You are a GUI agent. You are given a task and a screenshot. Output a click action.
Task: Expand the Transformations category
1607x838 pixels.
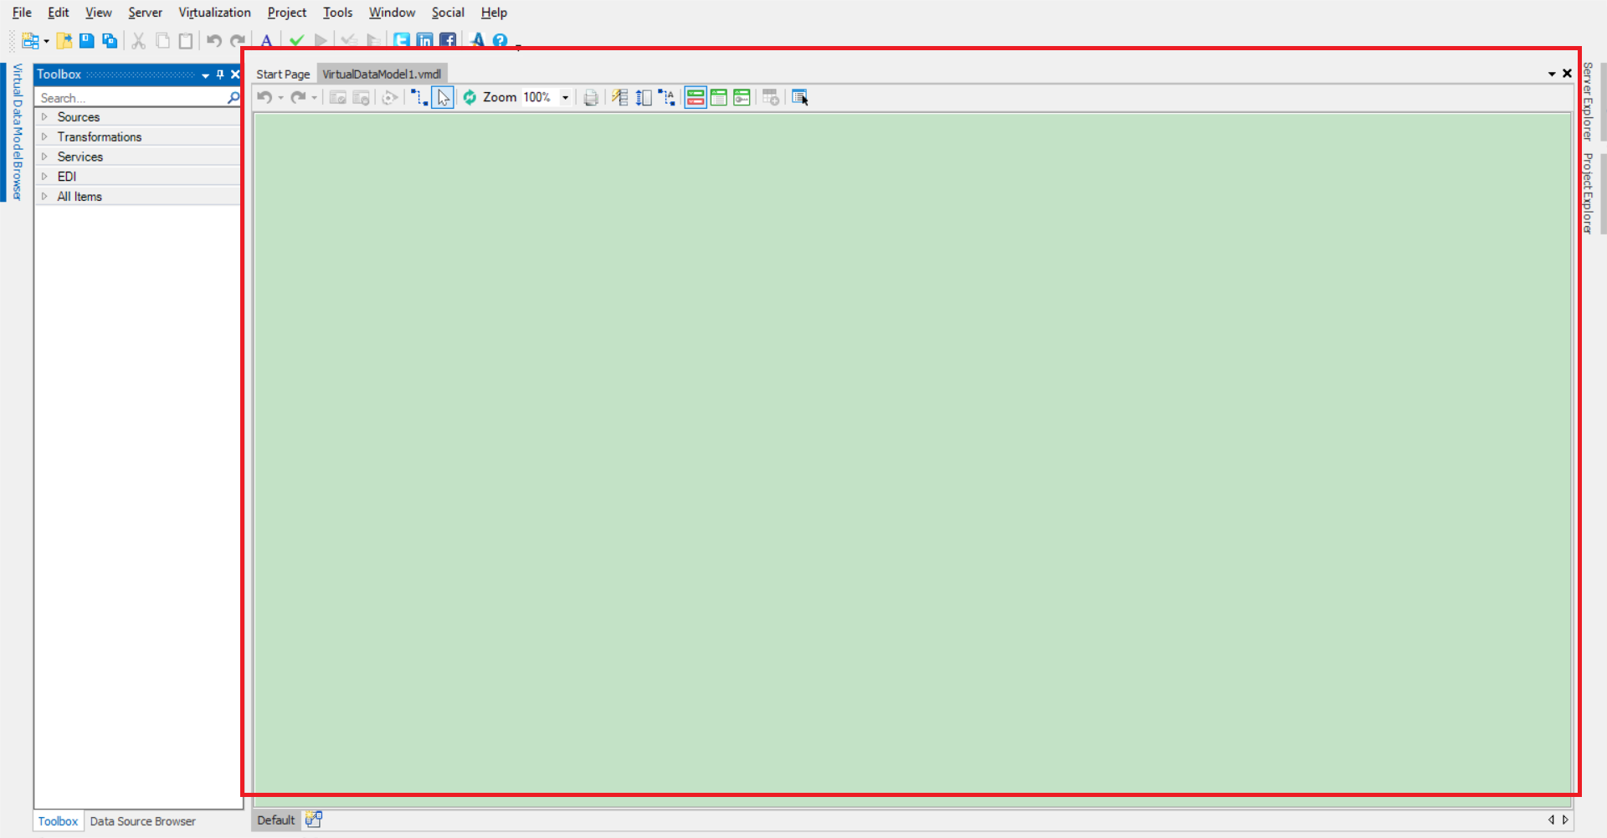click(45, 136)
